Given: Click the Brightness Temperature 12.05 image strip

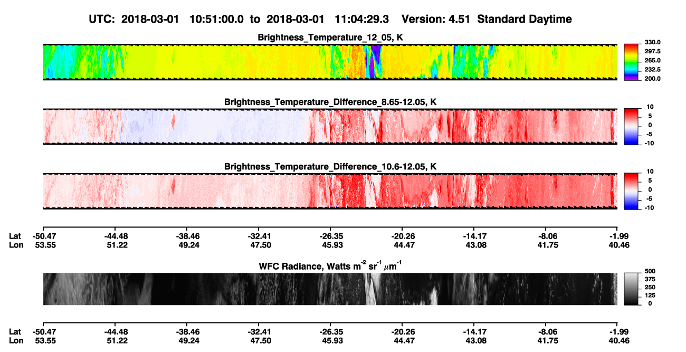Looking at the screenshot, I should tap(330, 62).
